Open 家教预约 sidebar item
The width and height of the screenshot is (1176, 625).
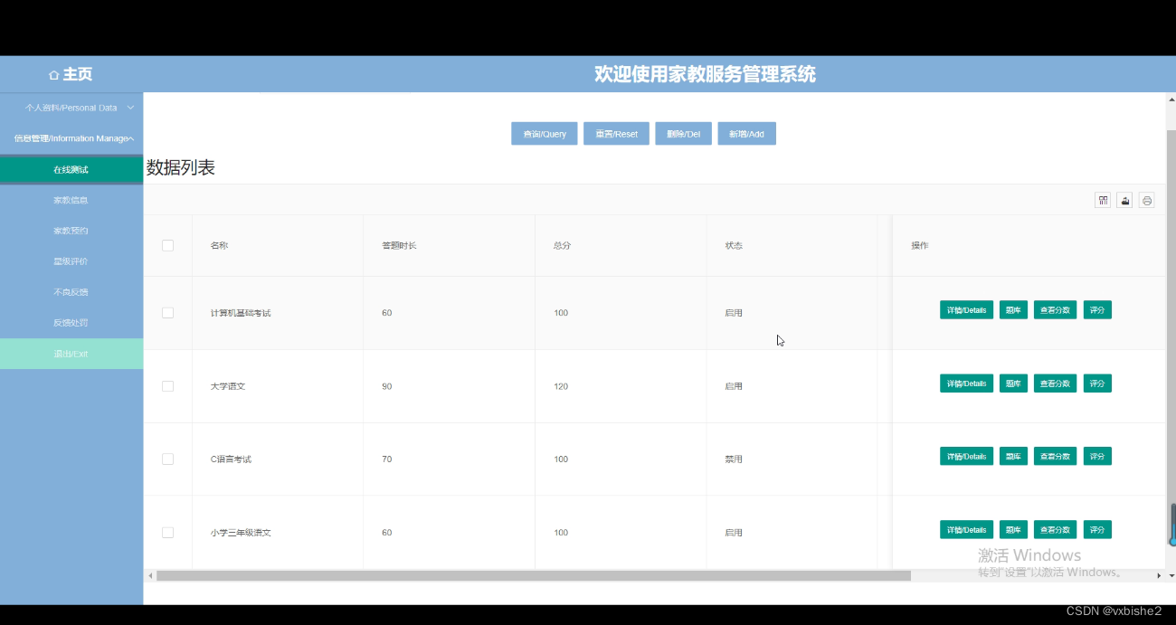click(x=71, y=231)
